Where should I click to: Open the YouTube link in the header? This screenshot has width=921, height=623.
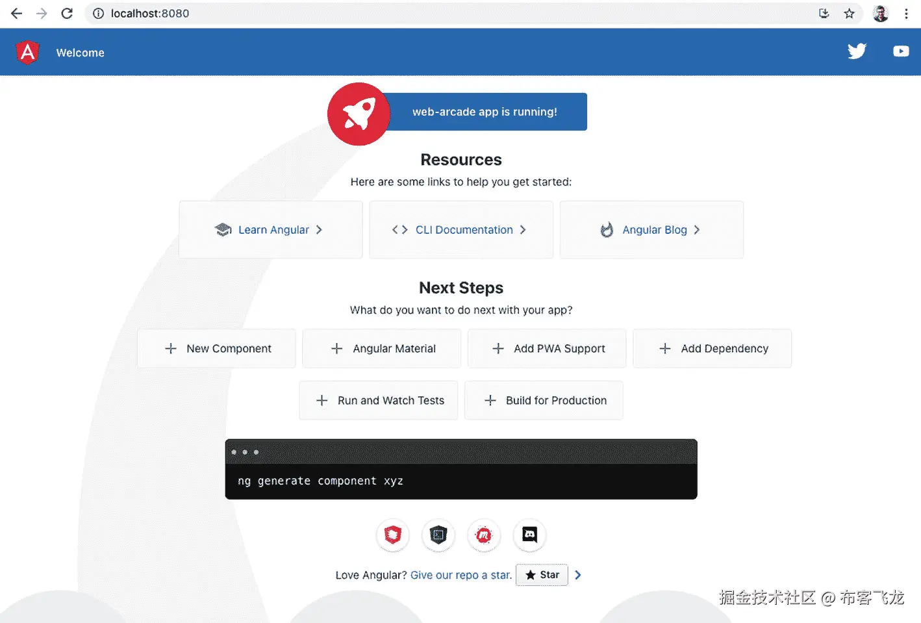pyautogui.click(x=901, y=51)
